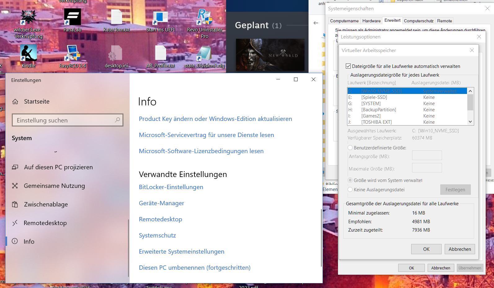Select drive H: BackupPartition row

407,109
